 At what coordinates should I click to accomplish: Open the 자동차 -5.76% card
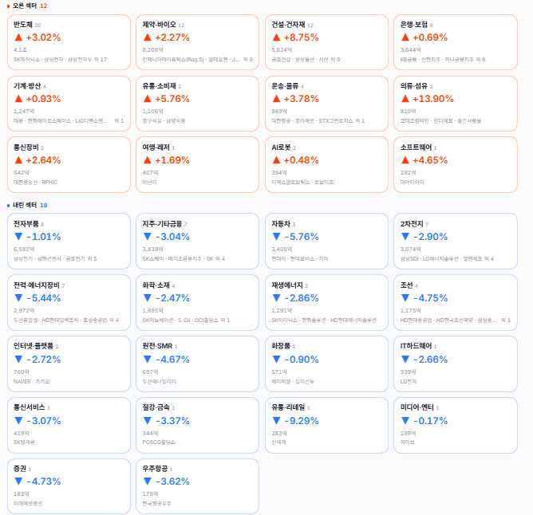coord(326,242)
